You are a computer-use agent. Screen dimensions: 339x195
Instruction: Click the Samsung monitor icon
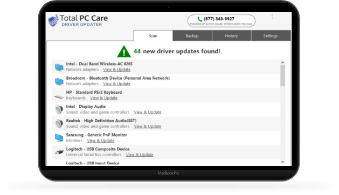(59, 138)
